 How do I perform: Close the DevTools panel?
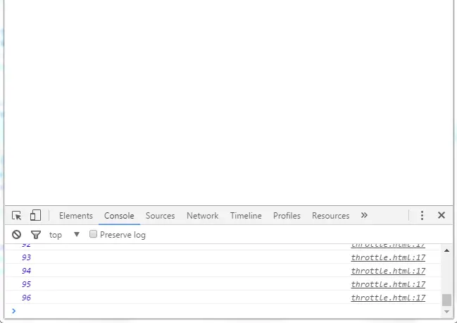click(x=442, y=215)
